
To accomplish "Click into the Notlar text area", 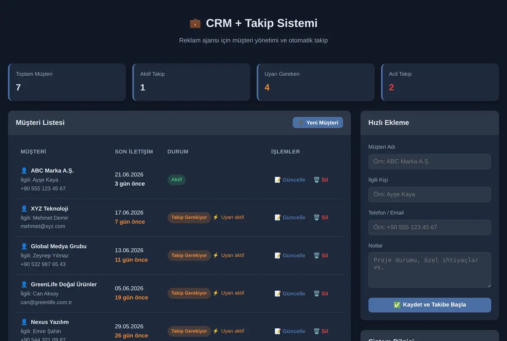I will pos(430,270).
